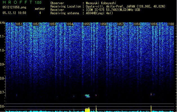Click the 0.6 kHz frequency label
177x112 pixels.
coord(2,106)
